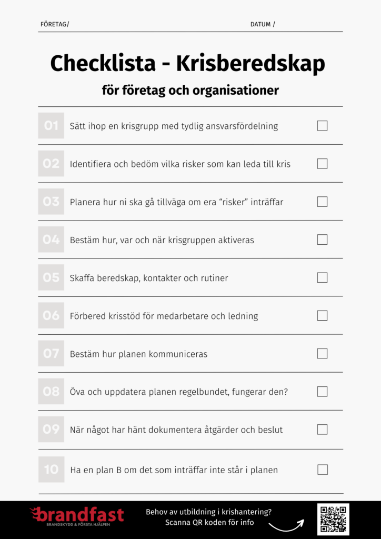Tick the "Ha en plan B" checkbox
381x539 pixels.
(x=322, y=469)
